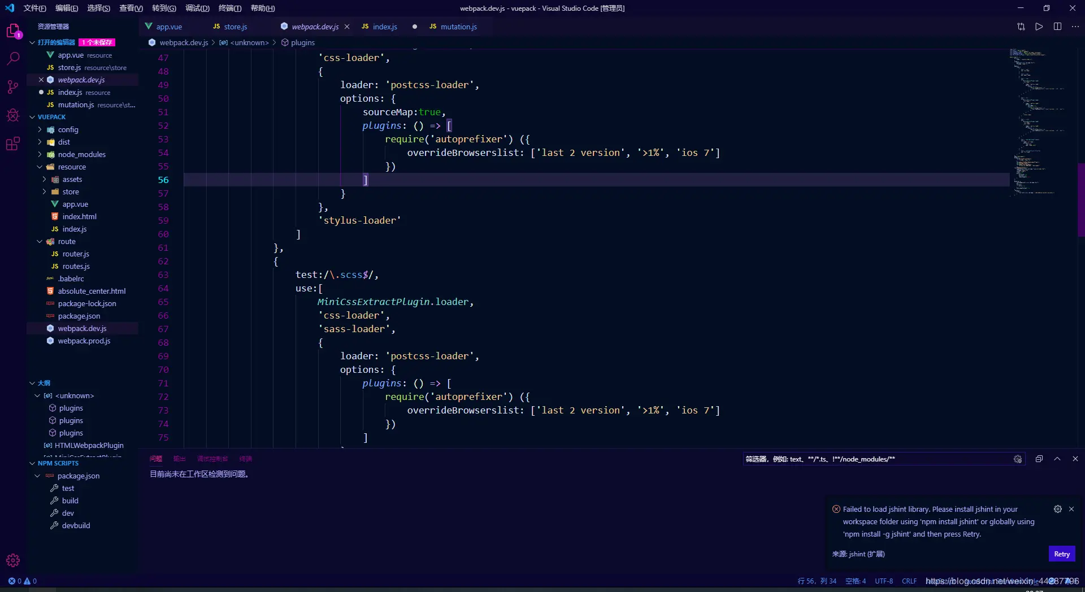The height and width of the screenshot is (592, 1085).
Task: Click the open changes compare icon
Action: [1021, 27]
